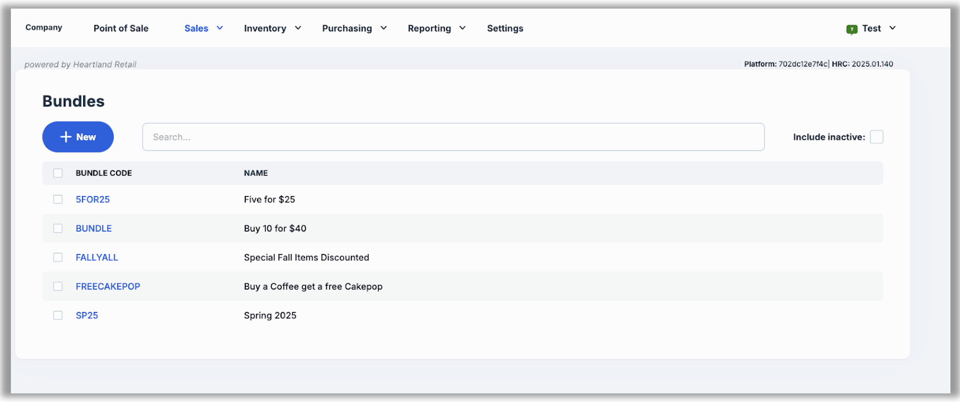Screen dimensions: 960x402
Task: Mark the BUNDLE row checkbox
Action: (x=58, y=229)
